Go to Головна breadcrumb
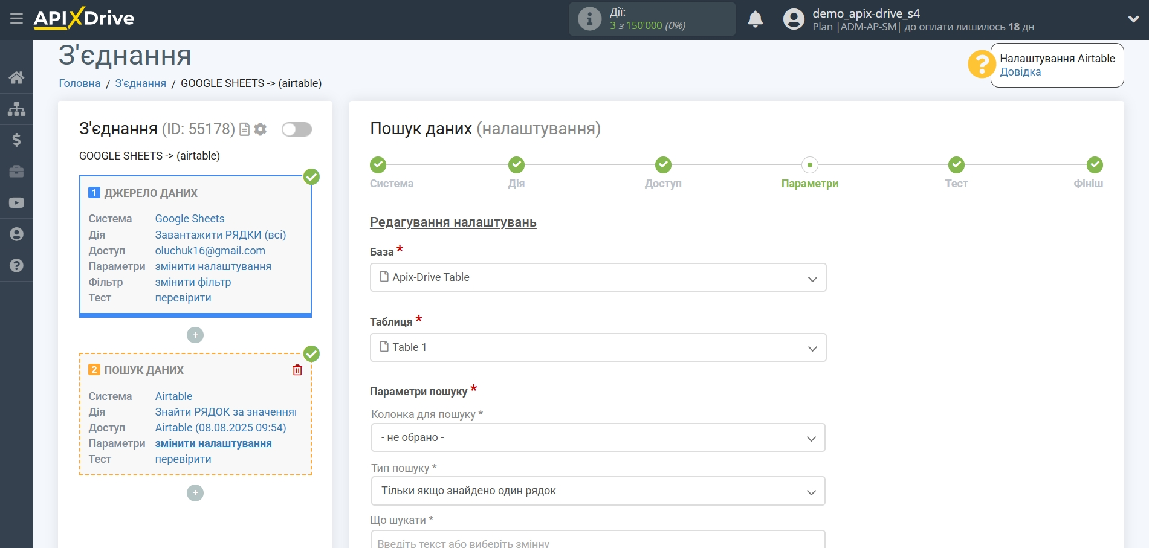Viewport: 1149px width, 548px height. (79, 83)
